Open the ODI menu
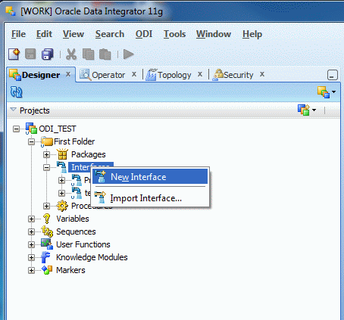The height and width of the screenshot is (320, 344). 144,34
